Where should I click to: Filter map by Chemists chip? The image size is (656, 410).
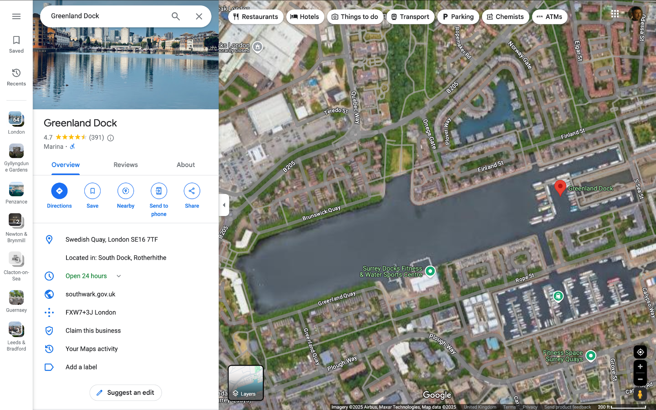coord(505,17)
